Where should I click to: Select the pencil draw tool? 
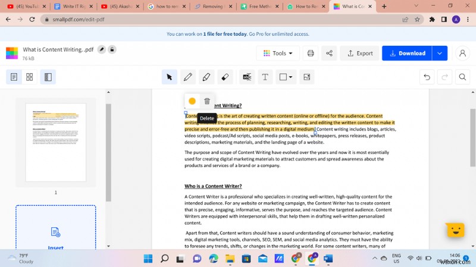(188, 77)
